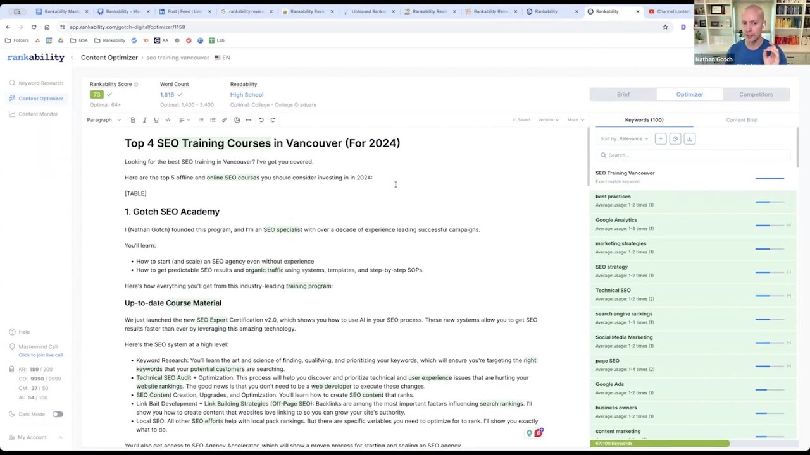
Task: Download keywords with download icon
Action: 690,138
